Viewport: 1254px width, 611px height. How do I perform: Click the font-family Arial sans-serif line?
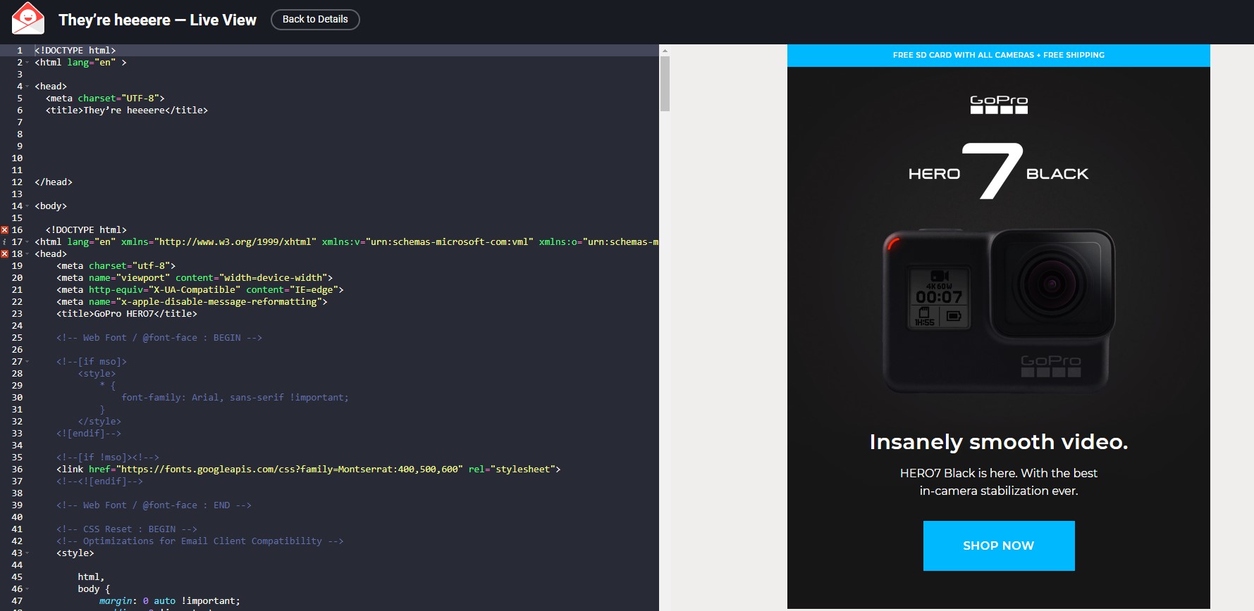235,398
